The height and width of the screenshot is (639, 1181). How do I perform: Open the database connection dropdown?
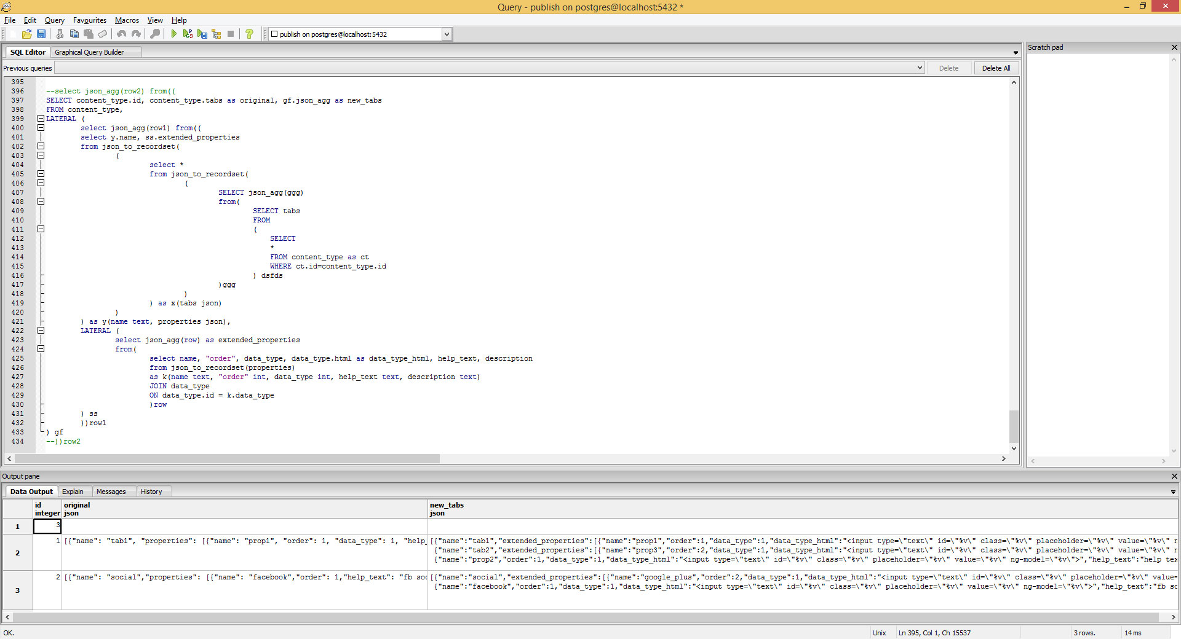pyautogui.click(x=447, y=34)
